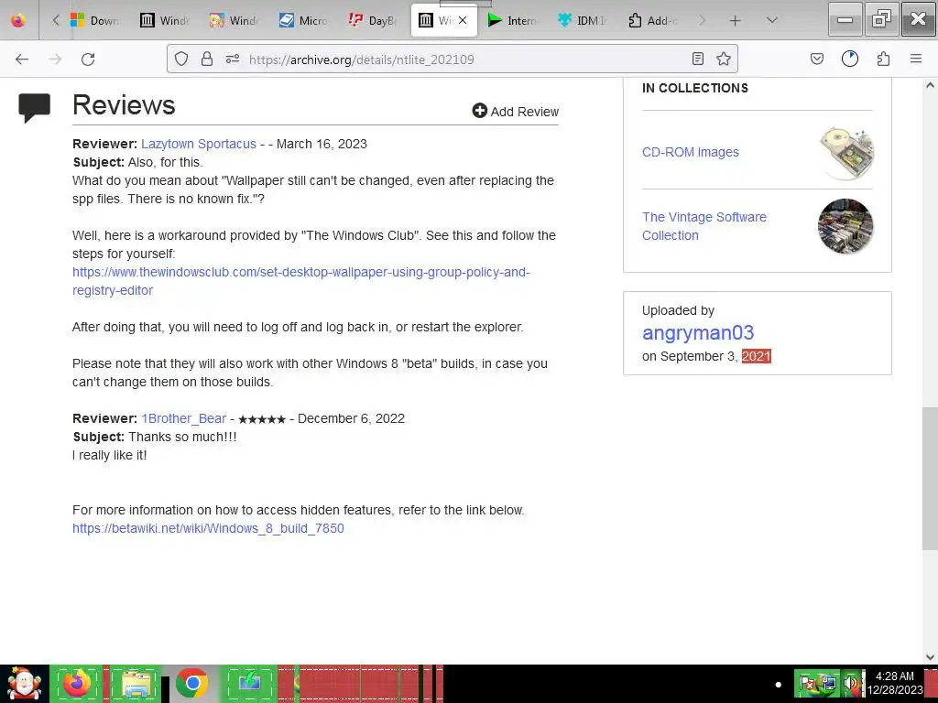938x703 pixels.
Task: Close the active archive.org tab
Action: tap(463, 20)
